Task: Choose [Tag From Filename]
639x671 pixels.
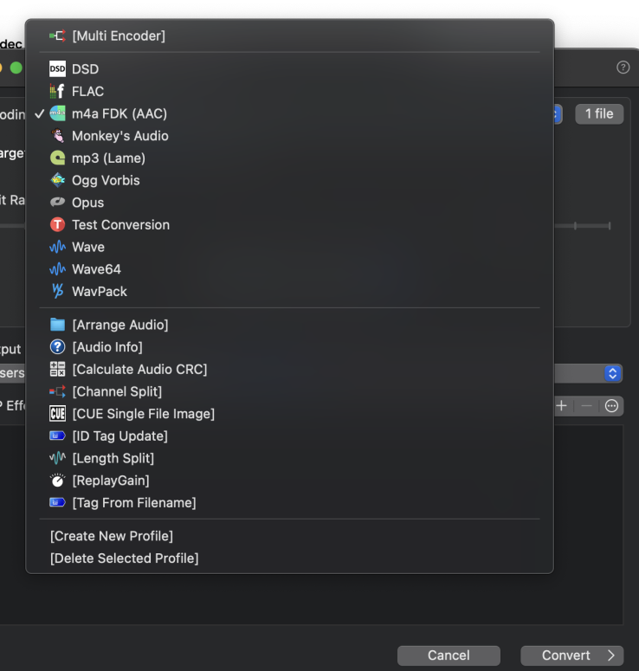Action: (289, 502)
